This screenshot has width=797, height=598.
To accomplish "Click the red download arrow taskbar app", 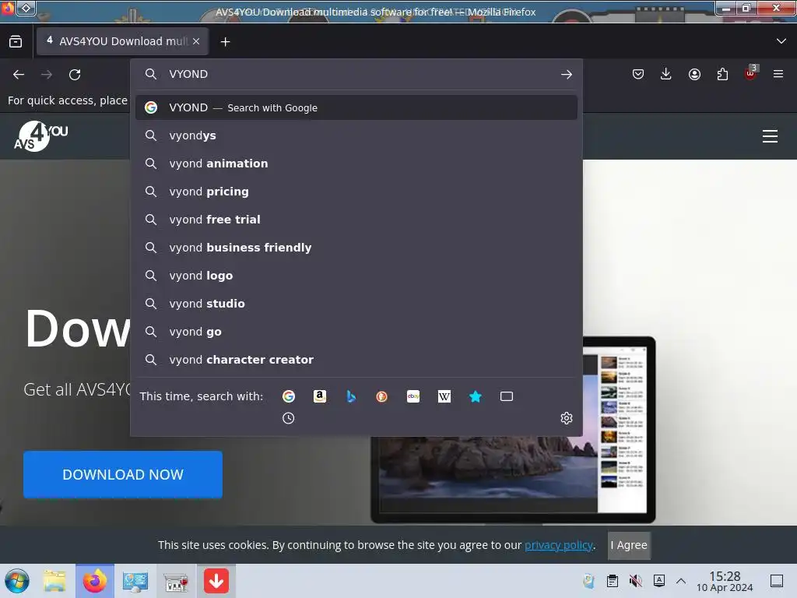I will click(x=216, y=581).
